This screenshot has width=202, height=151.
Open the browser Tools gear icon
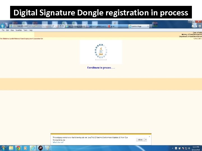point(200,26)
